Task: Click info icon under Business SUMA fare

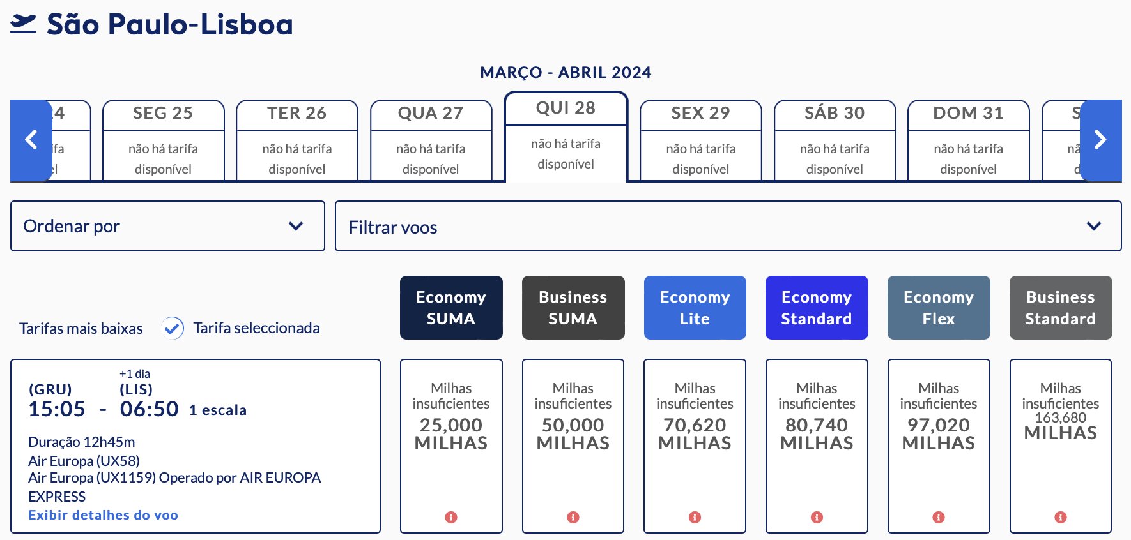Action: tap(573, 517)
